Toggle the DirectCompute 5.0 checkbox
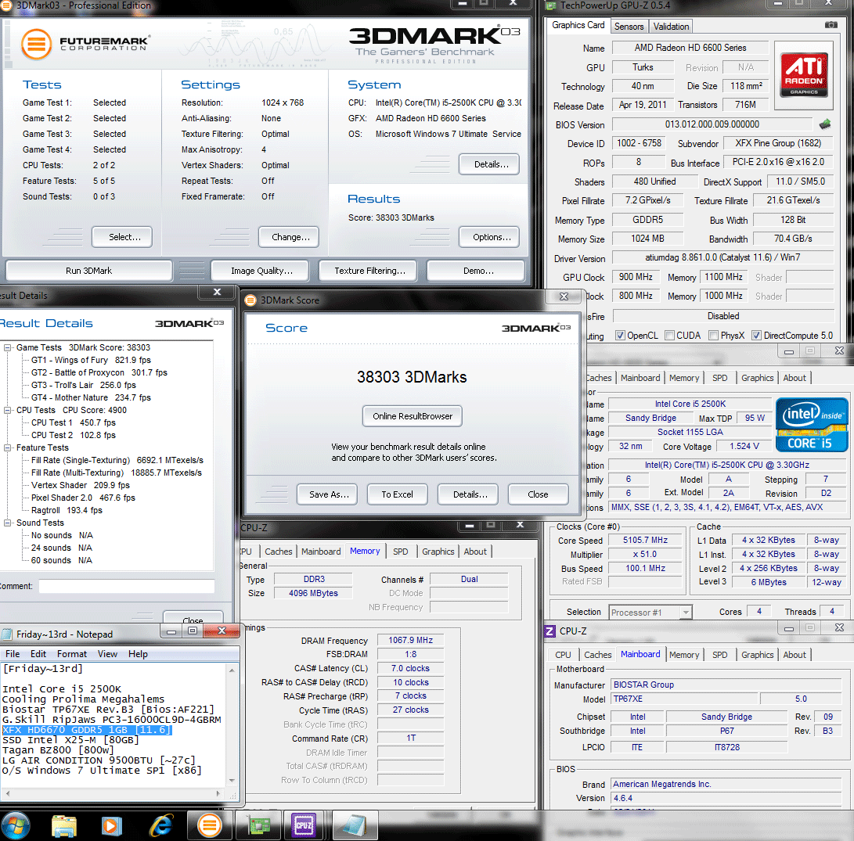Screen dimensions: 854x841 (756, 336)
